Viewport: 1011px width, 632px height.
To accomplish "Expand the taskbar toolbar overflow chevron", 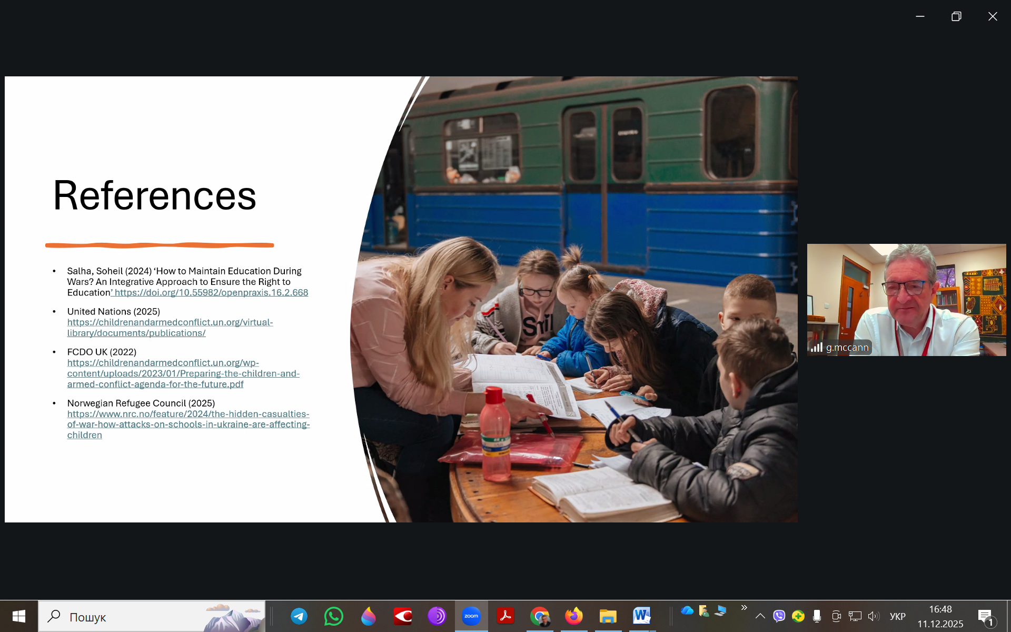I will pyautogui.click(x=744, y=608).
